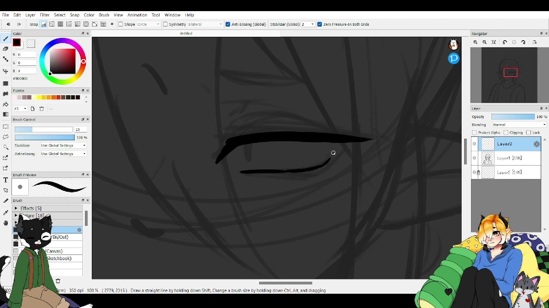Open the Layer menu
This screenshot has height=308, width=549.
pyautogui.click(x=30, y=15)
